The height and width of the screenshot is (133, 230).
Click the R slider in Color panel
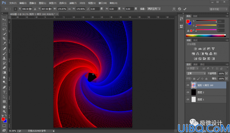[206, 21]
